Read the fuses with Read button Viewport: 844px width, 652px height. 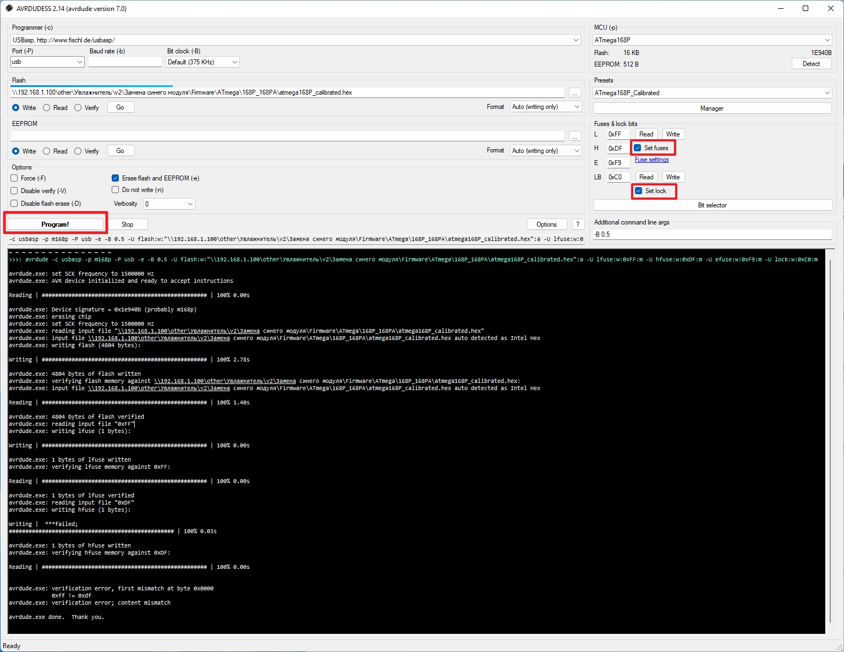coord(646,134)
